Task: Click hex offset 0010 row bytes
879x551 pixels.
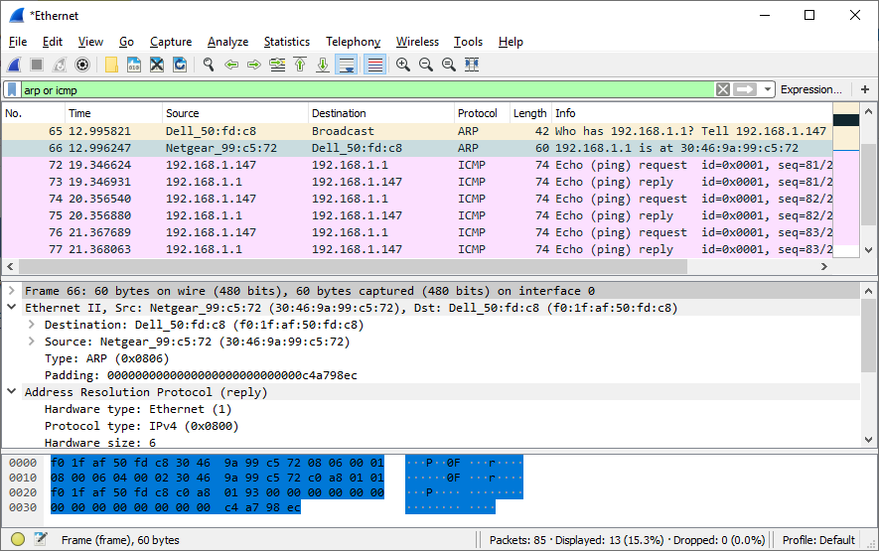Action: tap(217, 478)
